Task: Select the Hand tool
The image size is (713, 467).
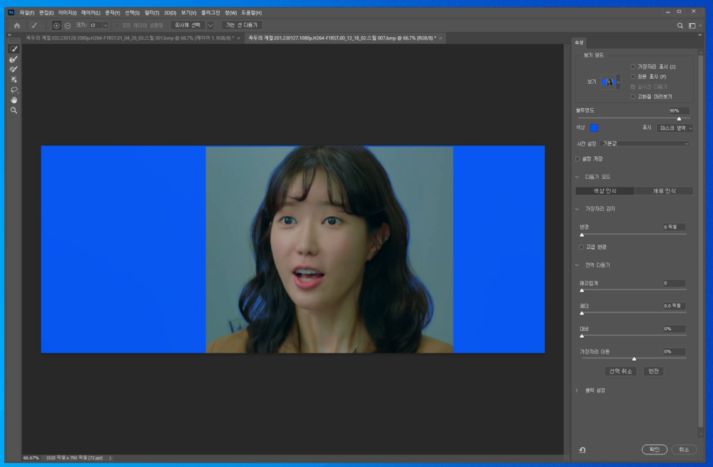Action: [14, 100]
